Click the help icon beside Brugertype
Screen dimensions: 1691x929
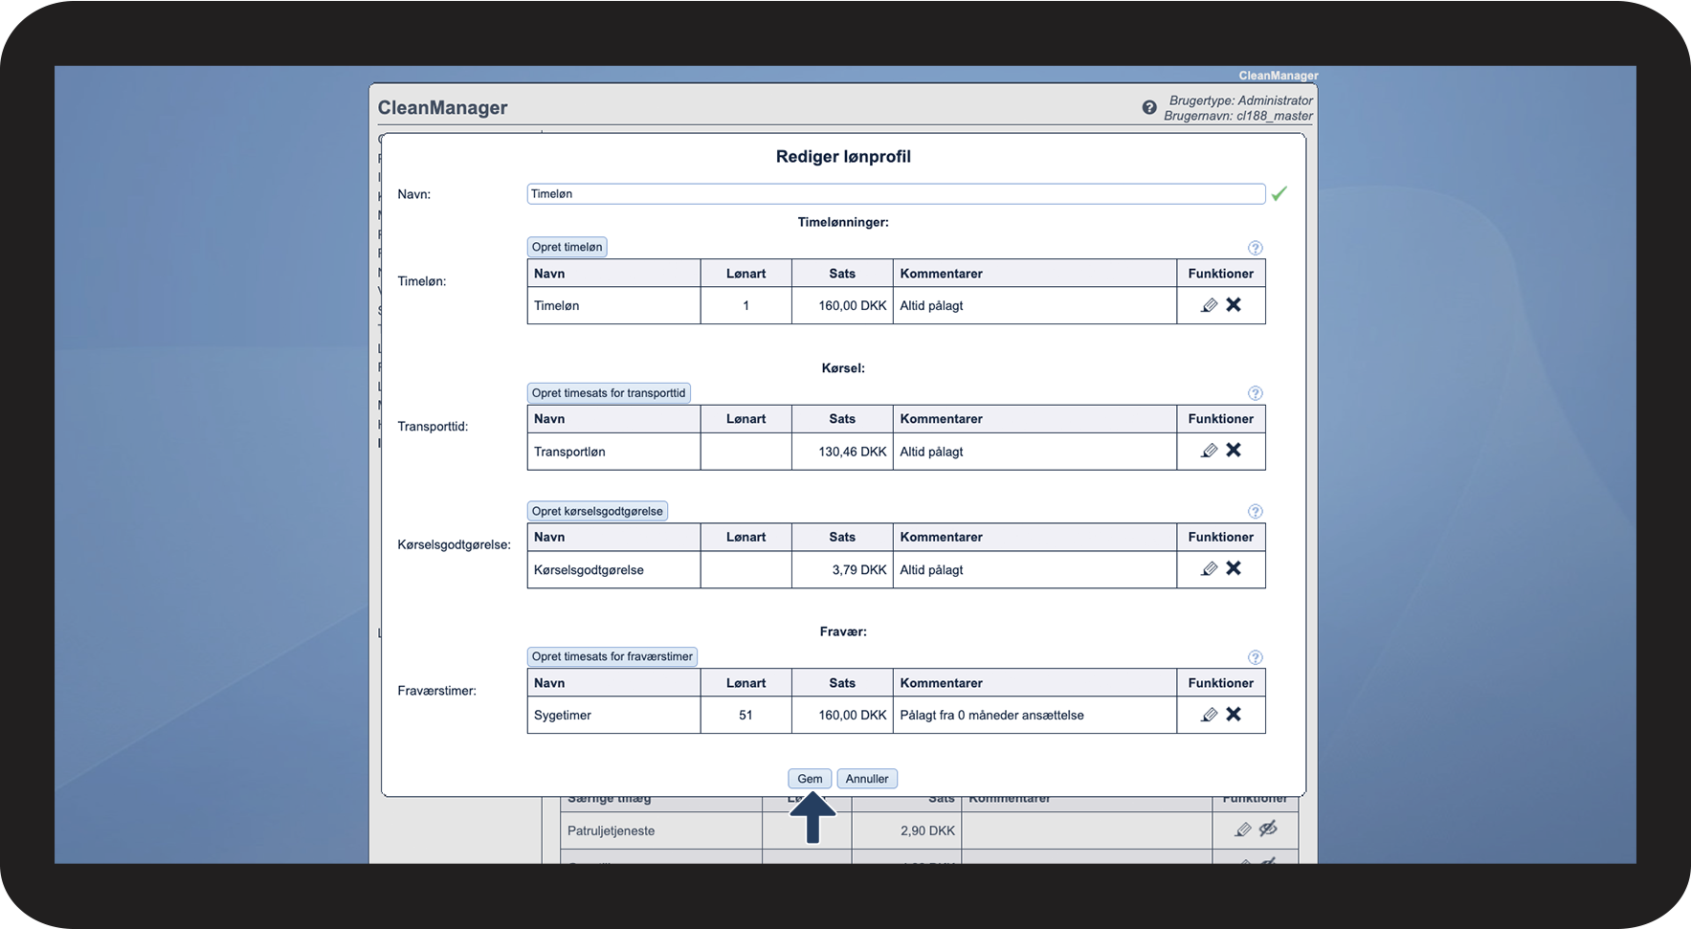1149,108
